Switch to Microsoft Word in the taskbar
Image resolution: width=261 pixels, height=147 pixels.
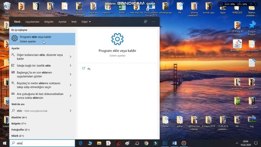pos(174,143)
